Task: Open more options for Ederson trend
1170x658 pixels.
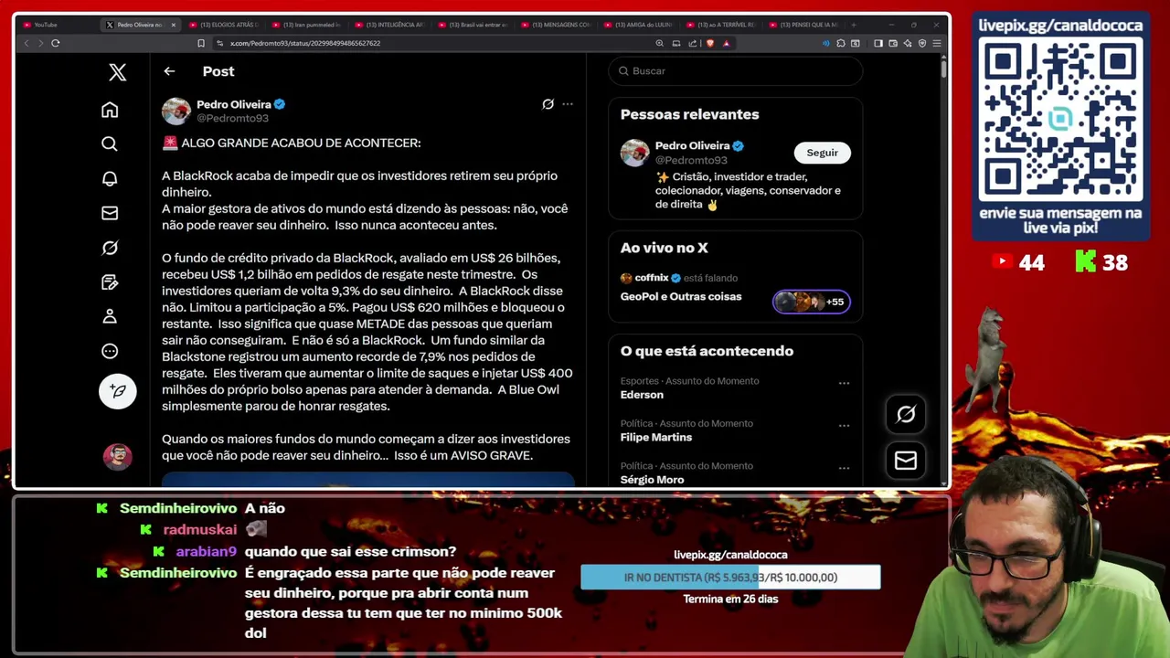Action: 844,383
